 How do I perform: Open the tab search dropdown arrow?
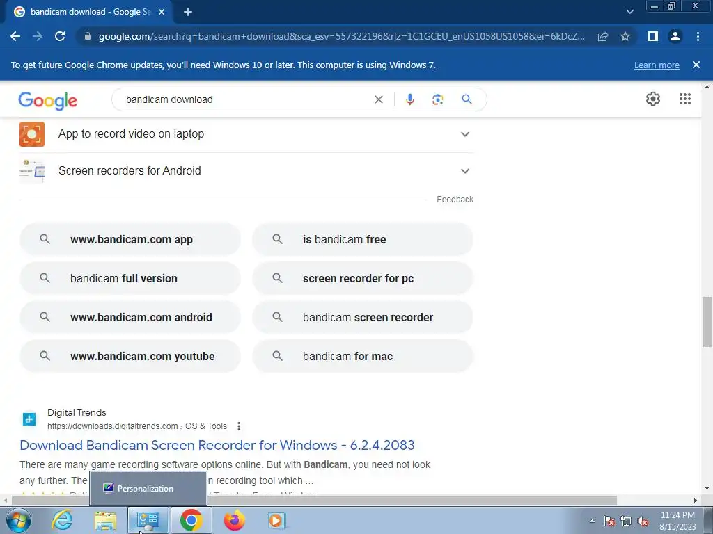(x=629, y=13)
